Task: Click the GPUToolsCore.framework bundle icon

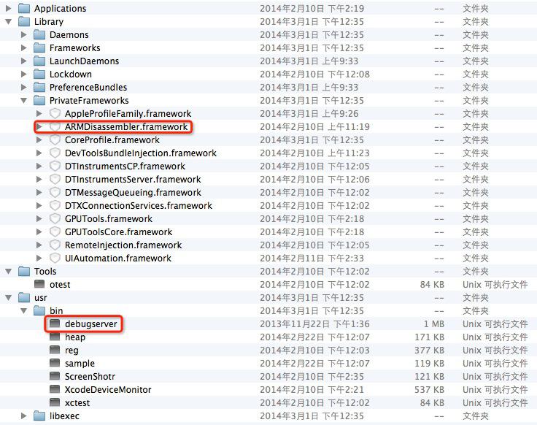Action: coord(55,231)
